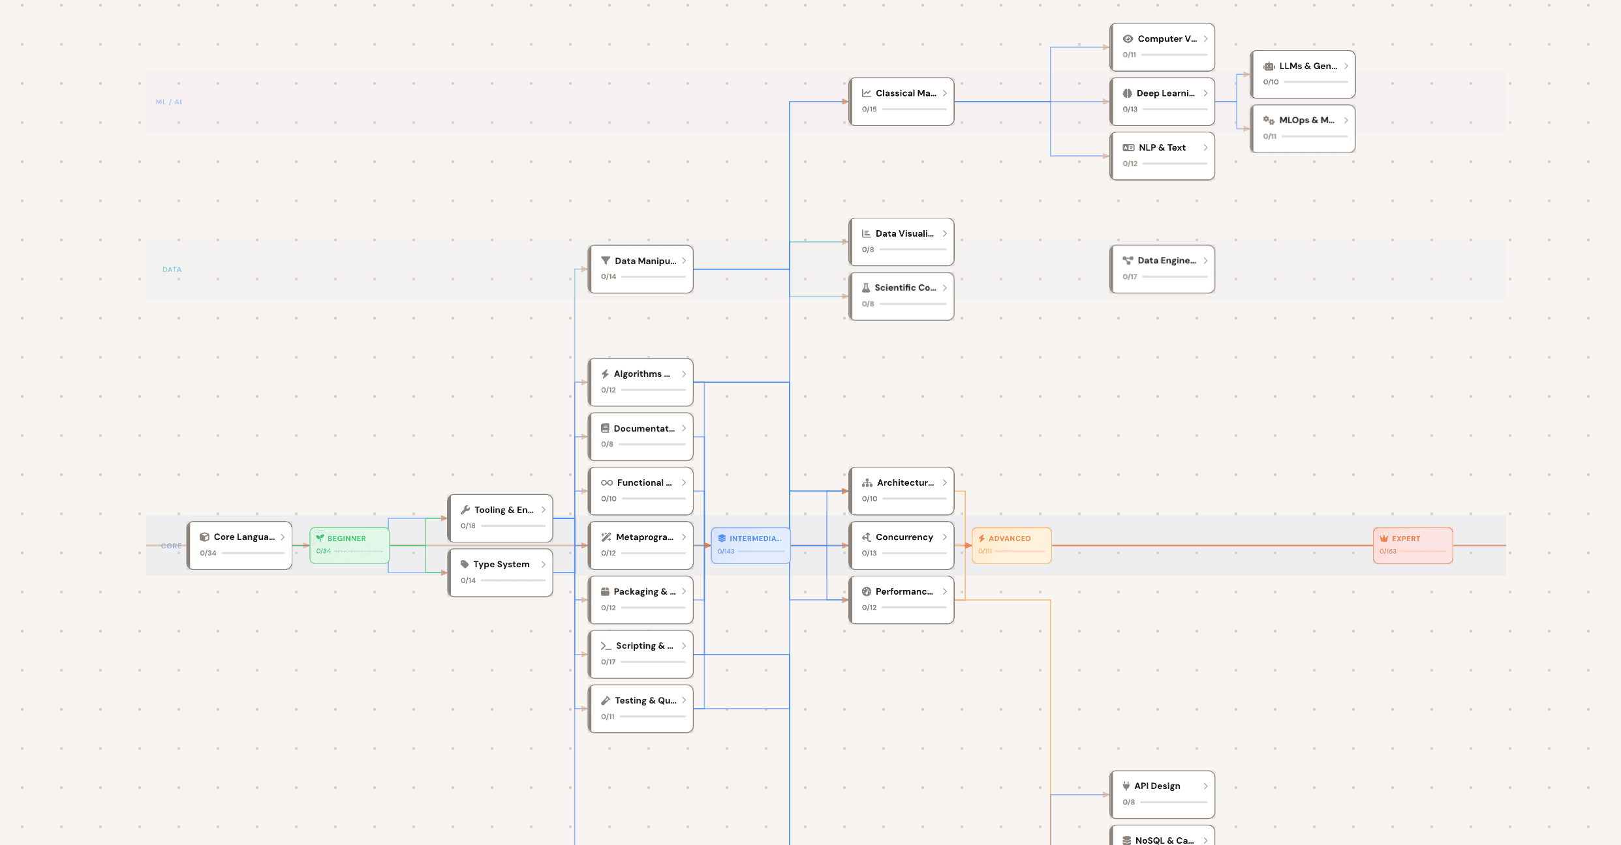
Task: Click the terminal icon on Scripting node
Action: [x=605, y=645]
